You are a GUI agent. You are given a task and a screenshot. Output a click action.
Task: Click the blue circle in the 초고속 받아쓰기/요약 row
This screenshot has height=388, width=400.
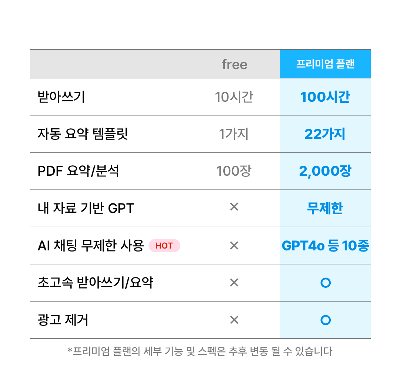[x=326, y=283]
